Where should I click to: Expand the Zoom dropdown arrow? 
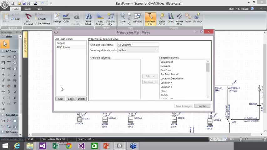(x=122, y=24)
